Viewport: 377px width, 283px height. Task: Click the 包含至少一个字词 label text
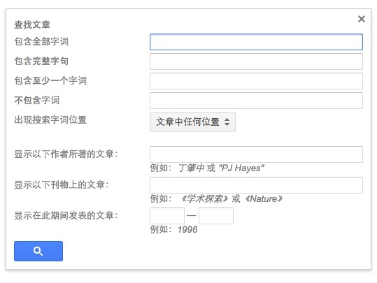(x=50, y=80)
